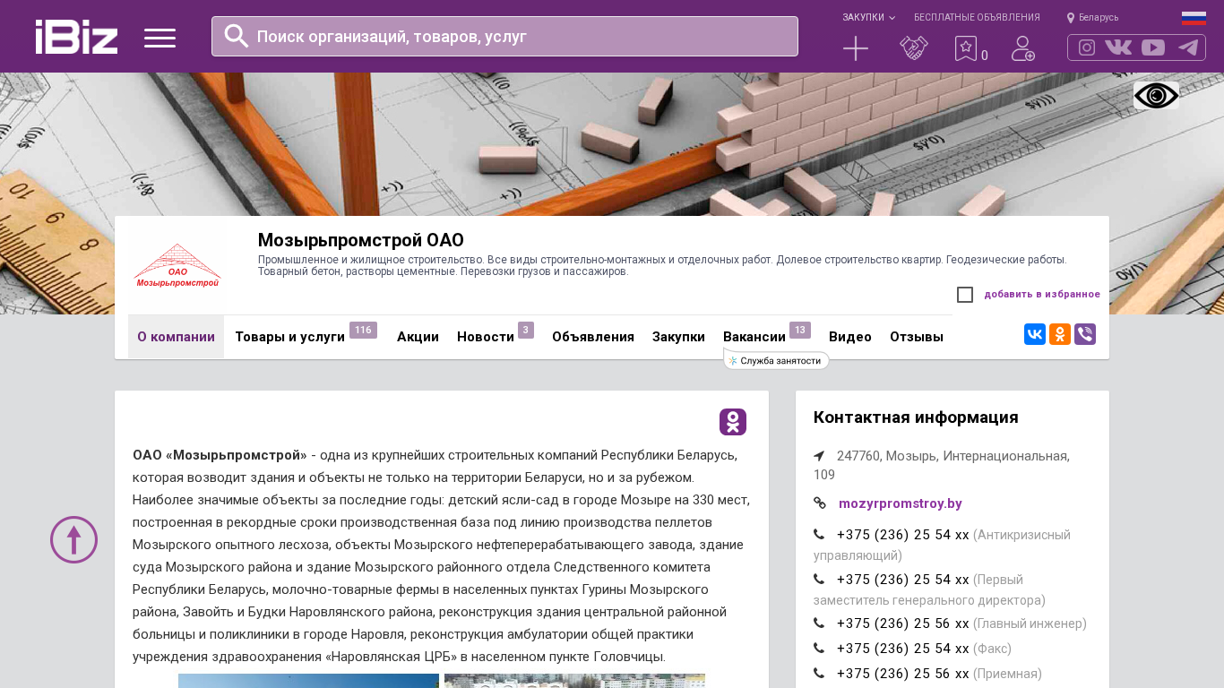Viewport: 1224px width, 688px height.
Task: Open mozyrpromstroy.by website link
Action: (x=901, y=503)
